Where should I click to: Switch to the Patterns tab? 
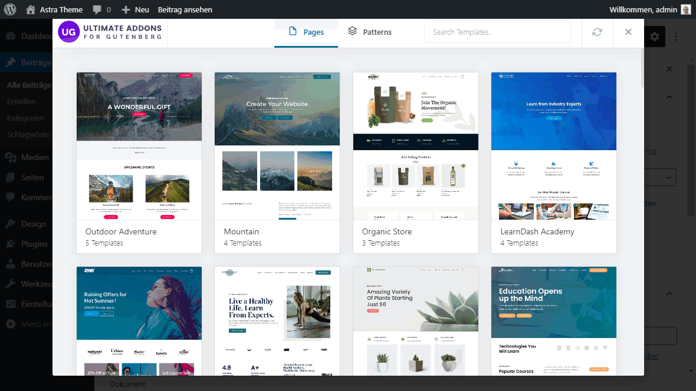(x=369, y=32)
